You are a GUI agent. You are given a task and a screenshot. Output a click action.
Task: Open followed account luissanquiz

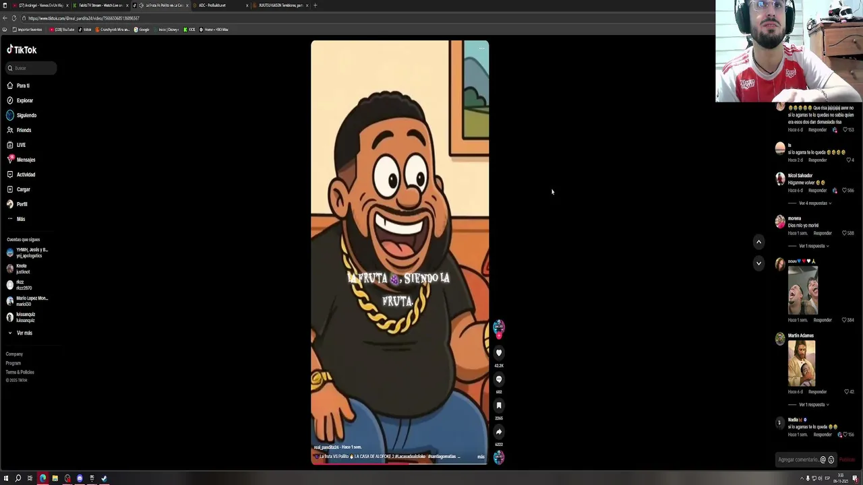tap(21, 317)
